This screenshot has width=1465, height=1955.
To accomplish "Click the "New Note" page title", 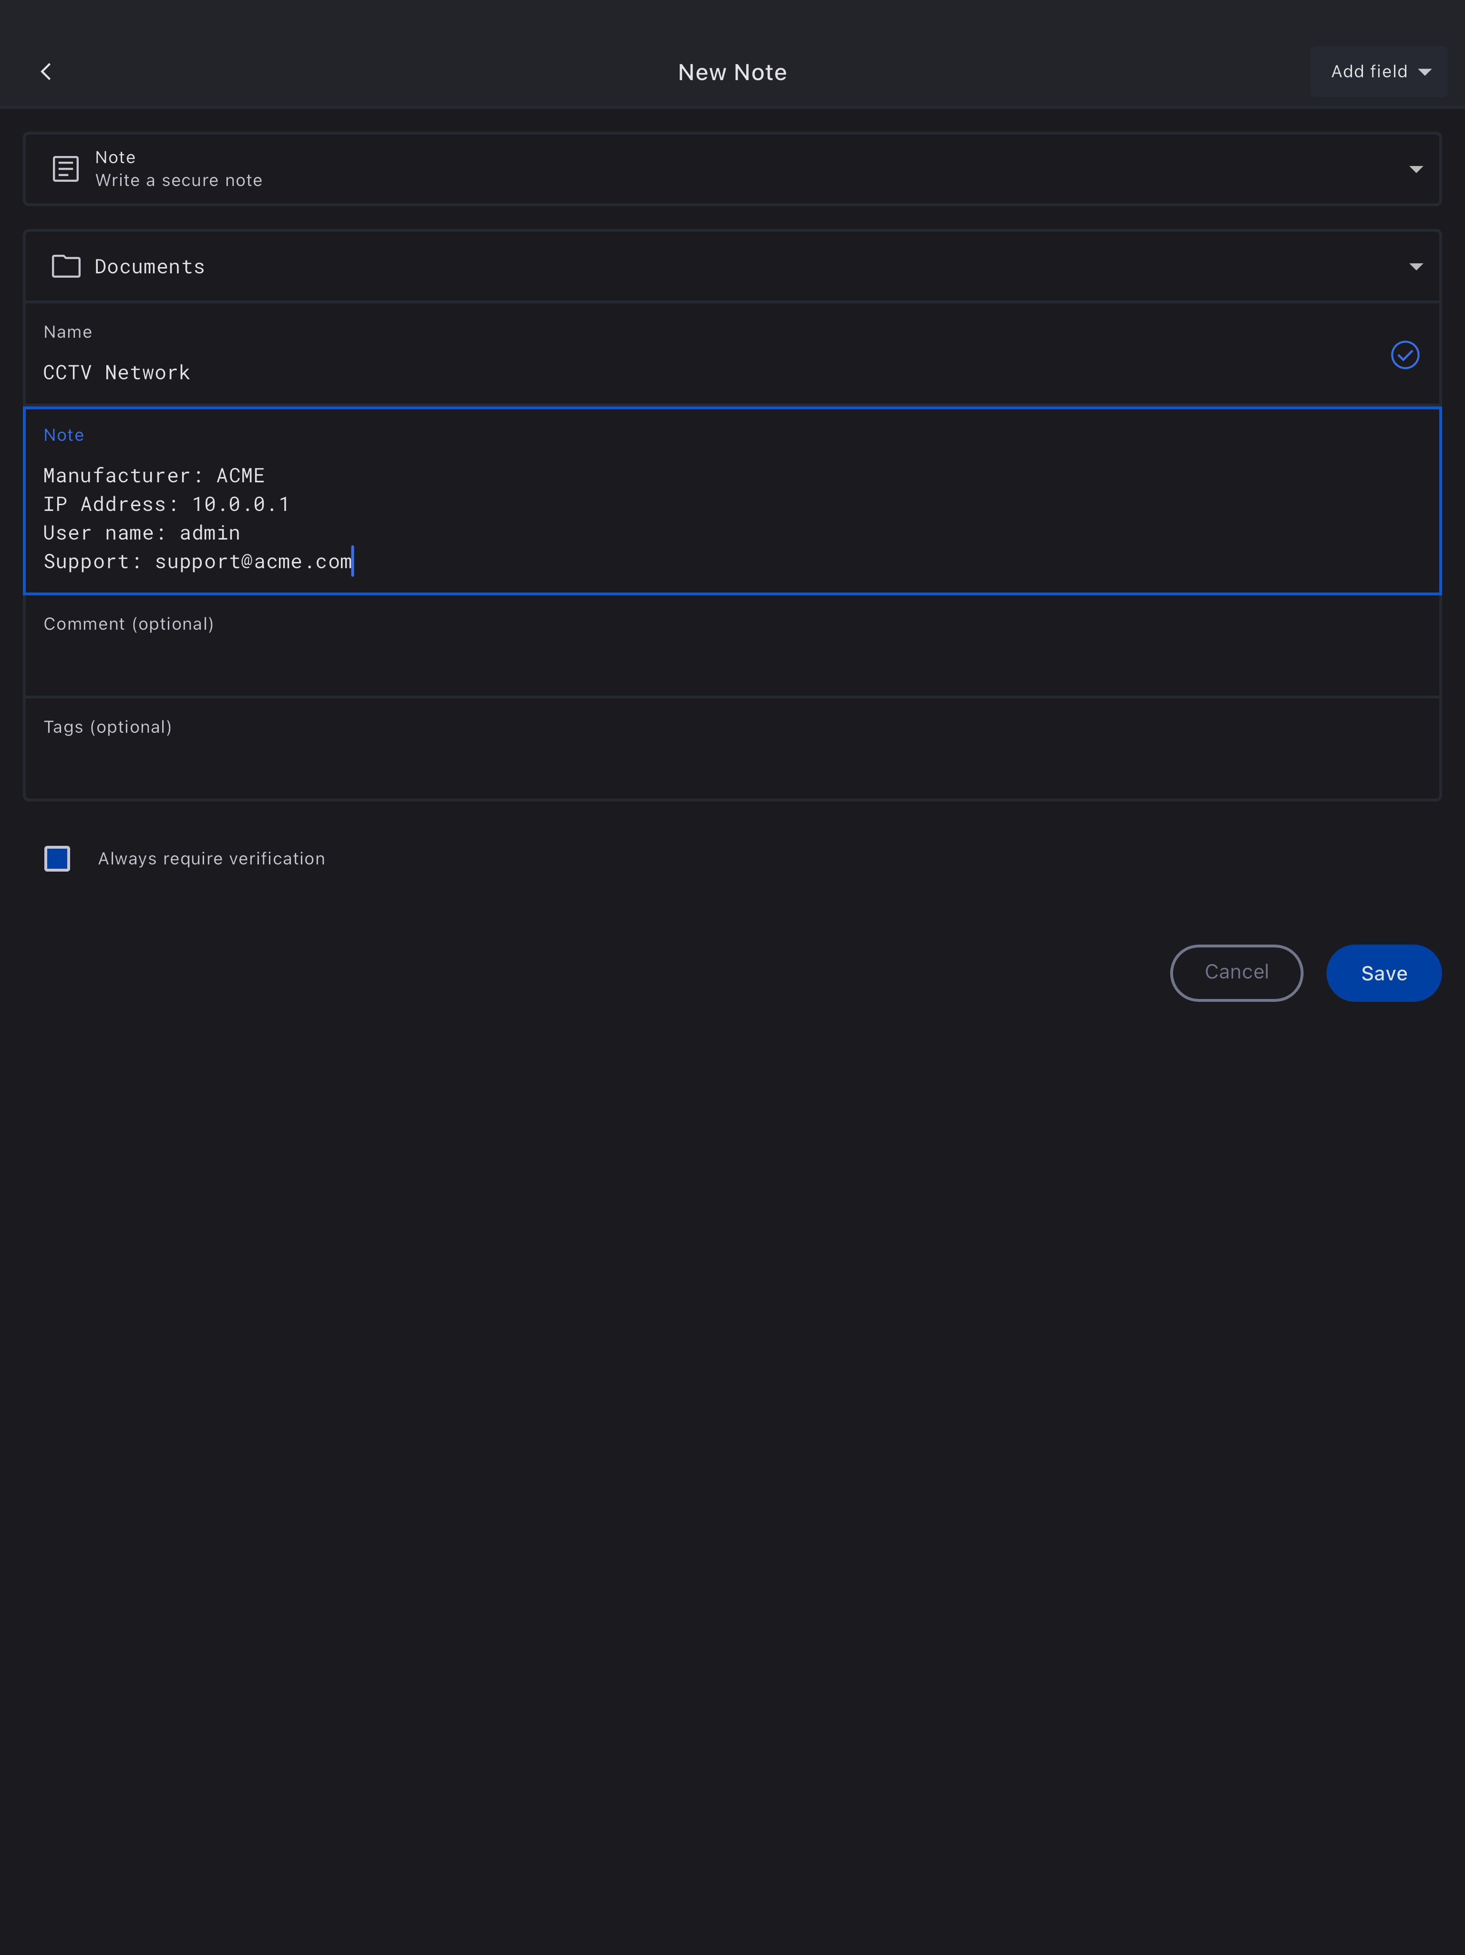I will coord(732,73).
